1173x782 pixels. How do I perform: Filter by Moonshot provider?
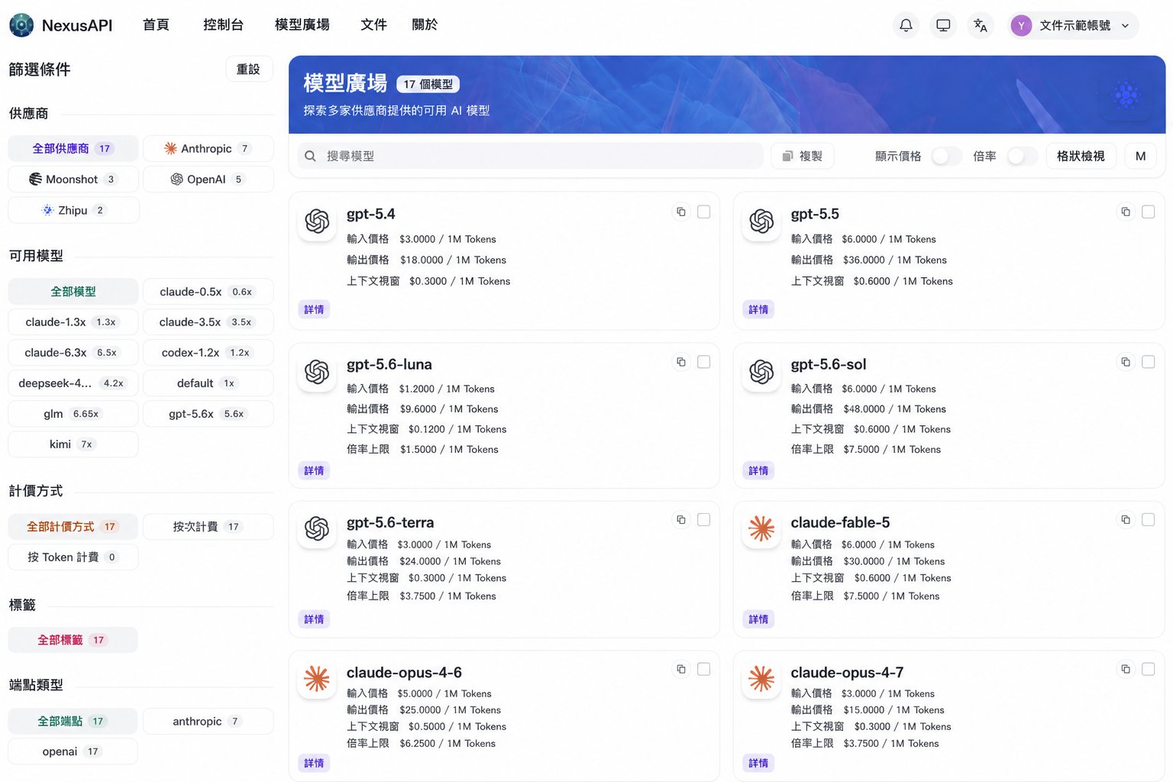click(x=73, y=179)
